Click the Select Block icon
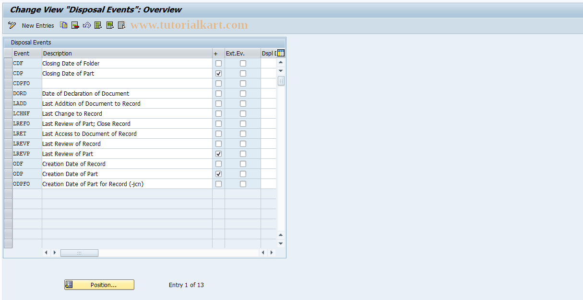 tap(110, 25)
